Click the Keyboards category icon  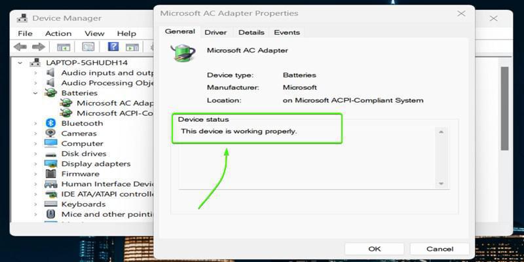click(50, 204)
